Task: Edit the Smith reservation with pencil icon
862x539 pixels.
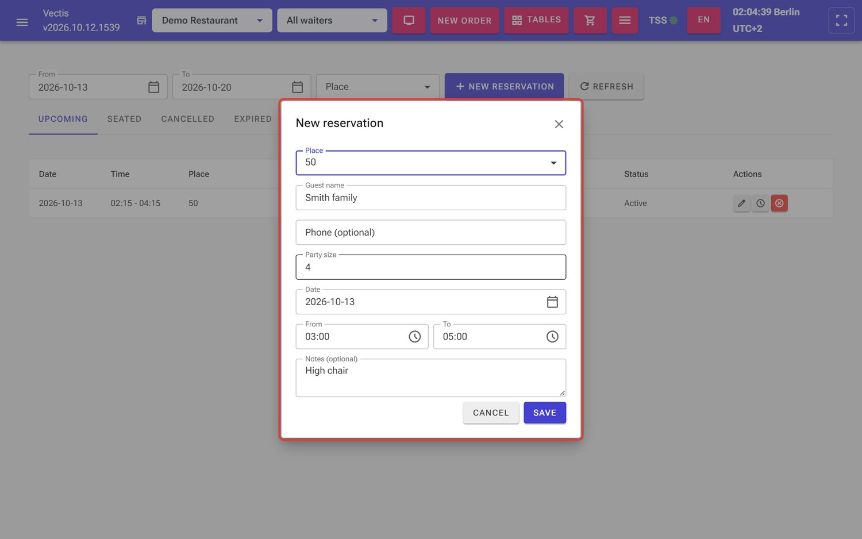Action: click(741, 203)
